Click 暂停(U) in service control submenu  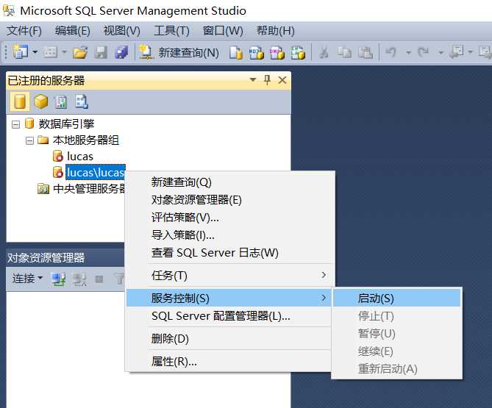(397, 333)
